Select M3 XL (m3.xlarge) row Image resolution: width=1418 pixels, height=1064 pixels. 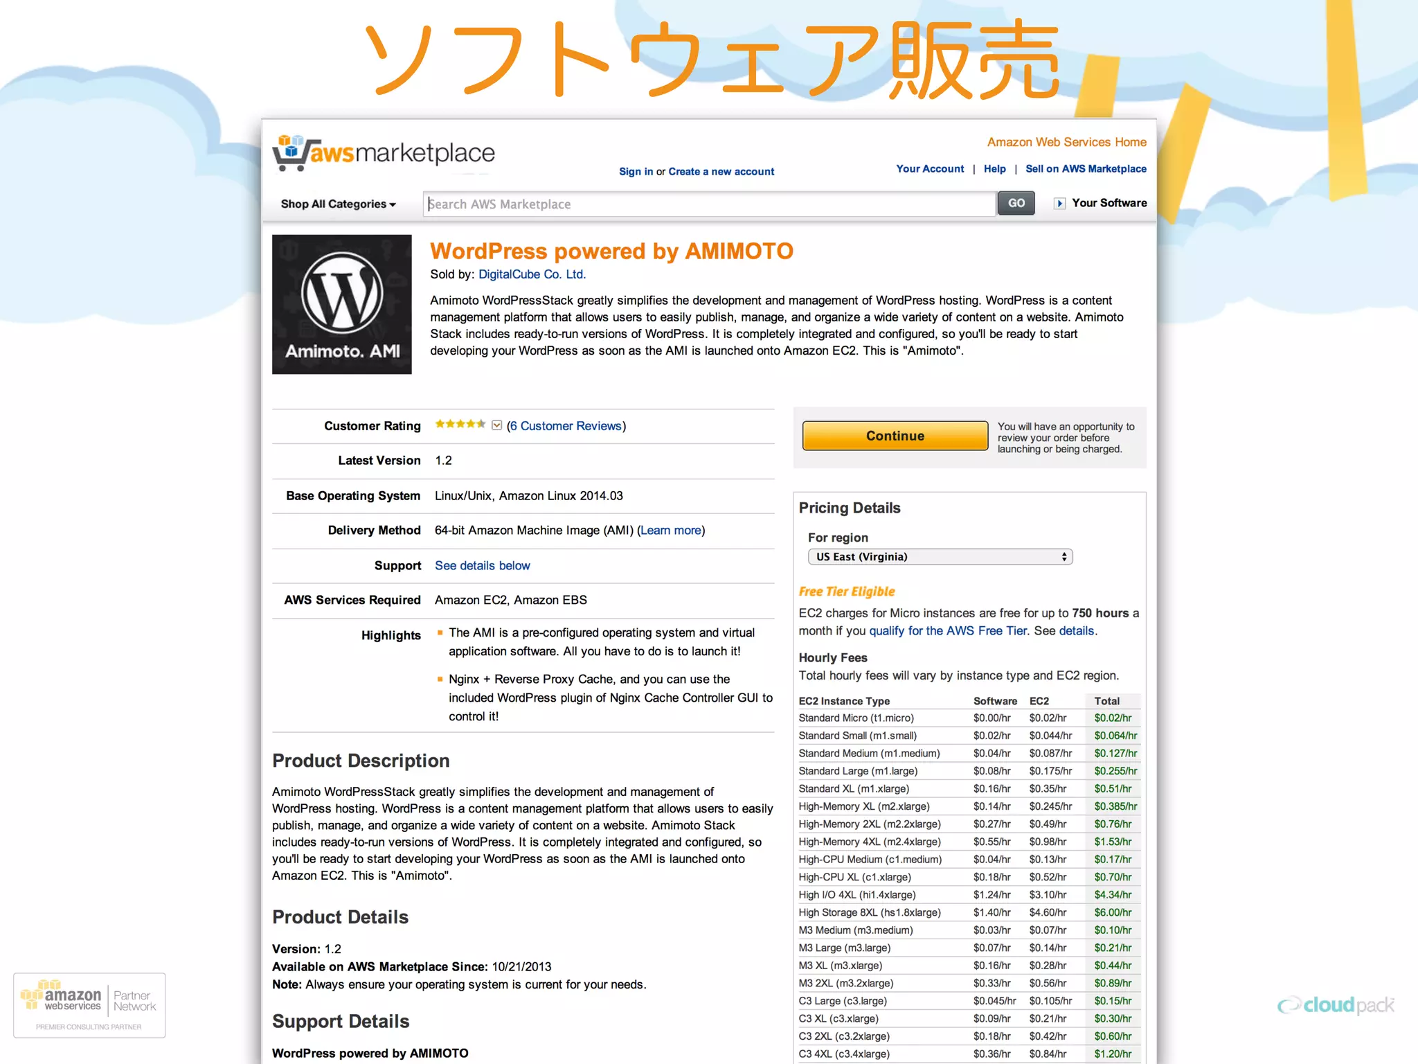point(969,966)
